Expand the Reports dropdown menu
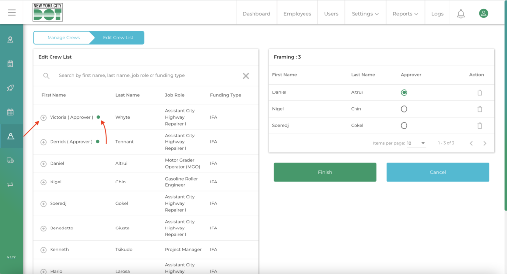 (x=405, y=14)
